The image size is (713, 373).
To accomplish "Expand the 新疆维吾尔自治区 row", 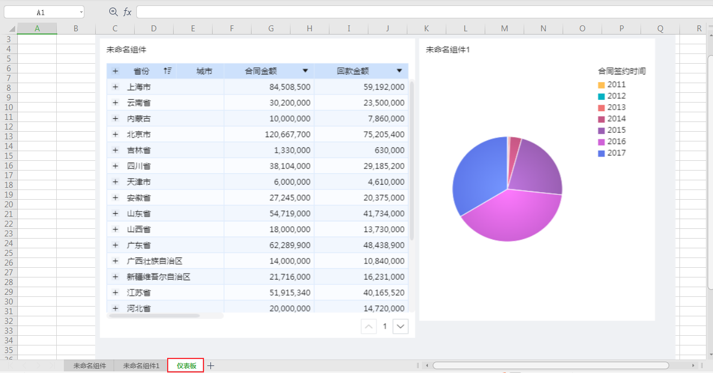I will click(115, 277).
